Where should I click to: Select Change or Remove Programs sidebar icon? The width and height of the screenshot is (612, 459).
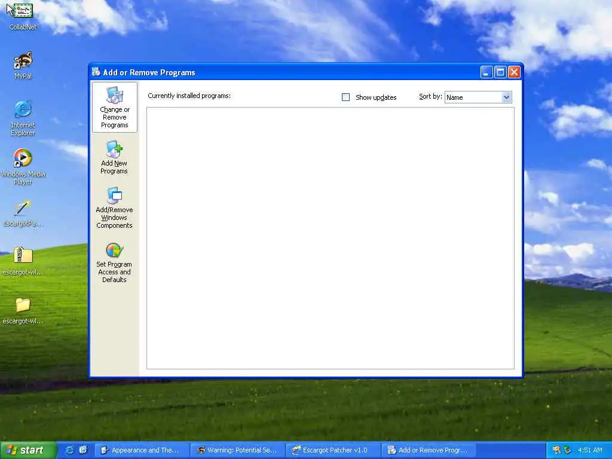coord(114,107)
